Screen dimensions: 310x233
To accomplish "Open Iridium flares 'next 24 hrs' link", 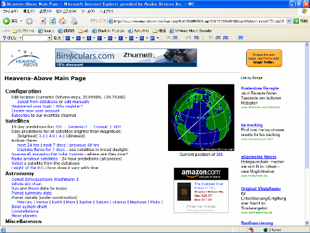I will (x=29, y=145).
